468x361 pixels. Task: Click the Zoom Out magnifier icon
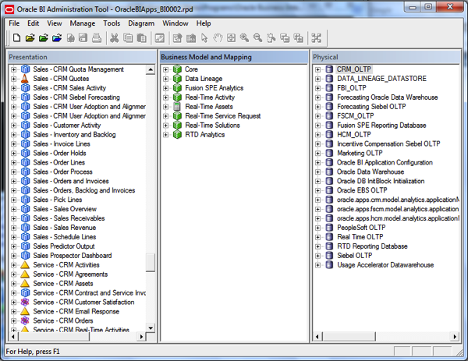(257, 38)
